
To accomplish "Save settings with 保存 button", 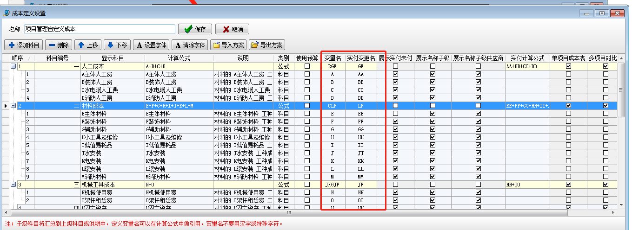I will click(x=195, y=29).
